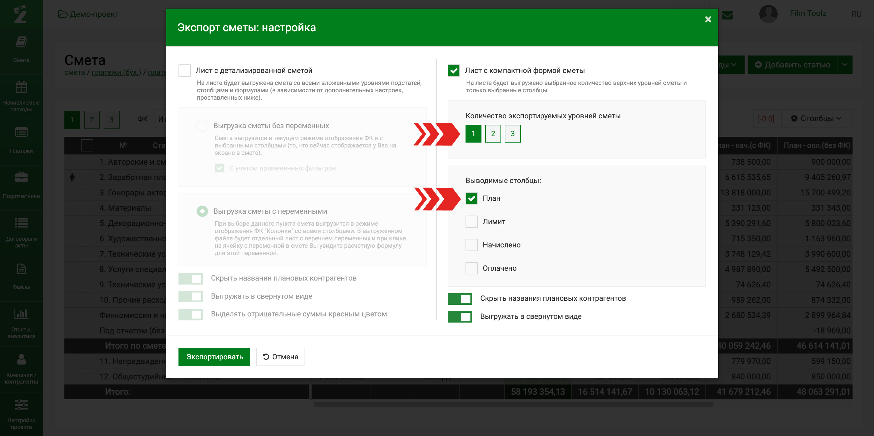Toggle detailed sheet Скрыть названия плановых контрагентов
Screen dimensions: 874x436
(191, 279)
